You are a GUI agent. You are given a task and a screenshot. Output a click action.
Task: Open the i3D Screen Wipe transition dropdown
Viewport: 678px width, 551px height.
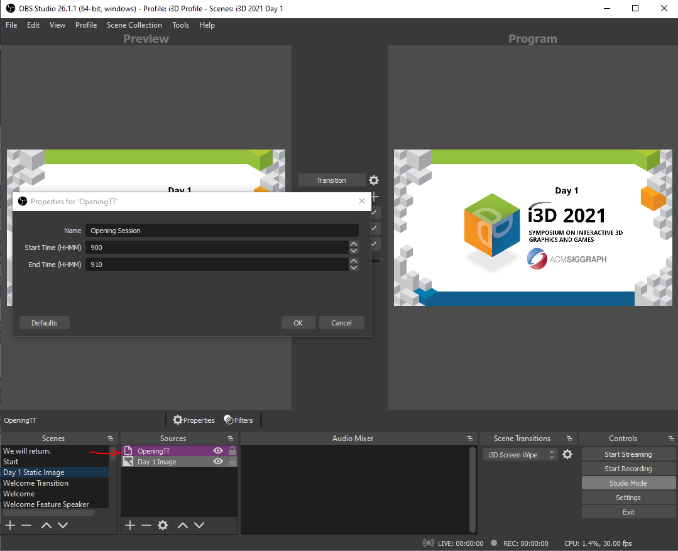(x=552, y=454)
